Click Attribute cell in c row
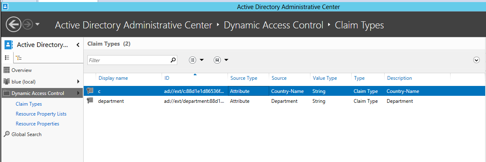 click(239, 91)
